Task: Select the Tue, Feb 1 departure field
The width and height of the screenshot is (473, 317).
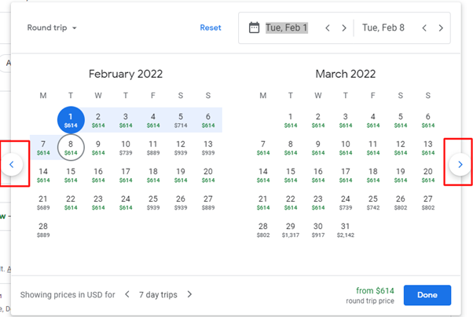Action: [286, 27]
